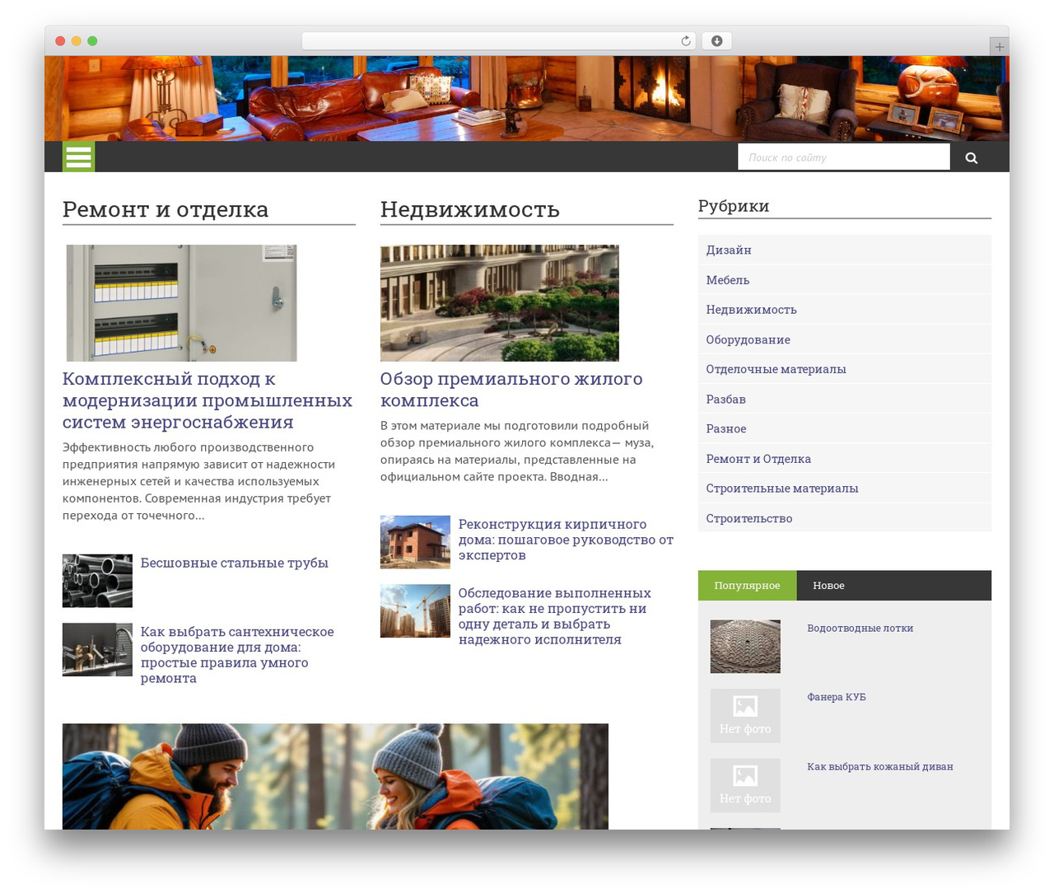Click Нет фото placeholder beside Фанера КУБ

(x=745, y=716)
